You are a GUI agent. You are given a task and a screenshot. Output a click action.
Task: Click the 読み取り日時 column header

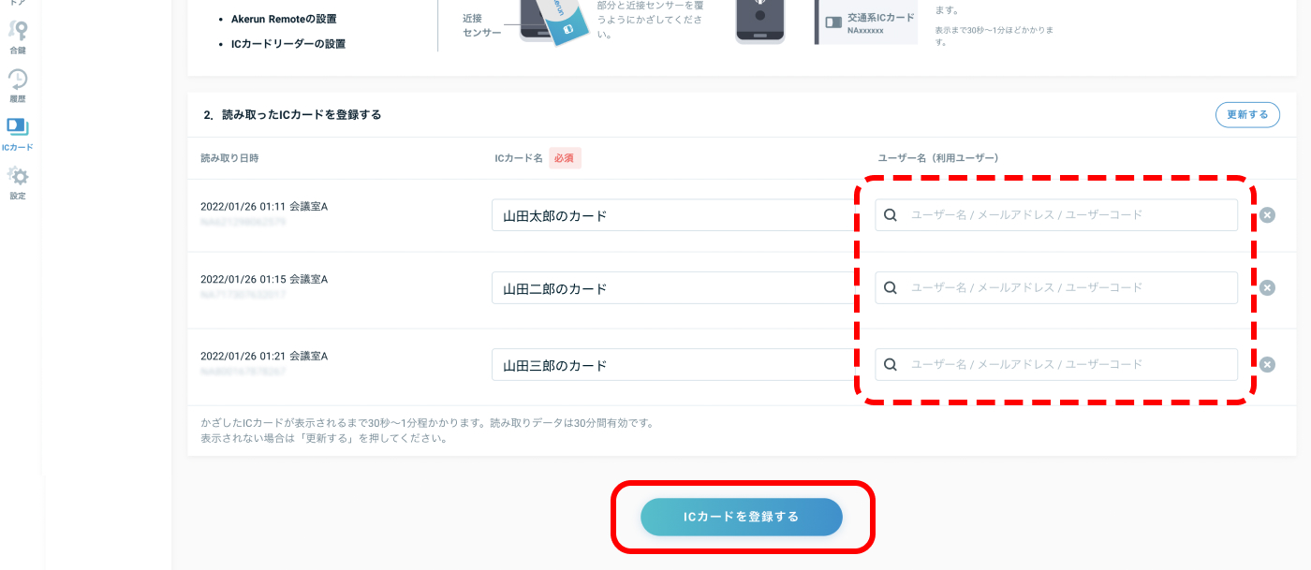coord(229,158)
